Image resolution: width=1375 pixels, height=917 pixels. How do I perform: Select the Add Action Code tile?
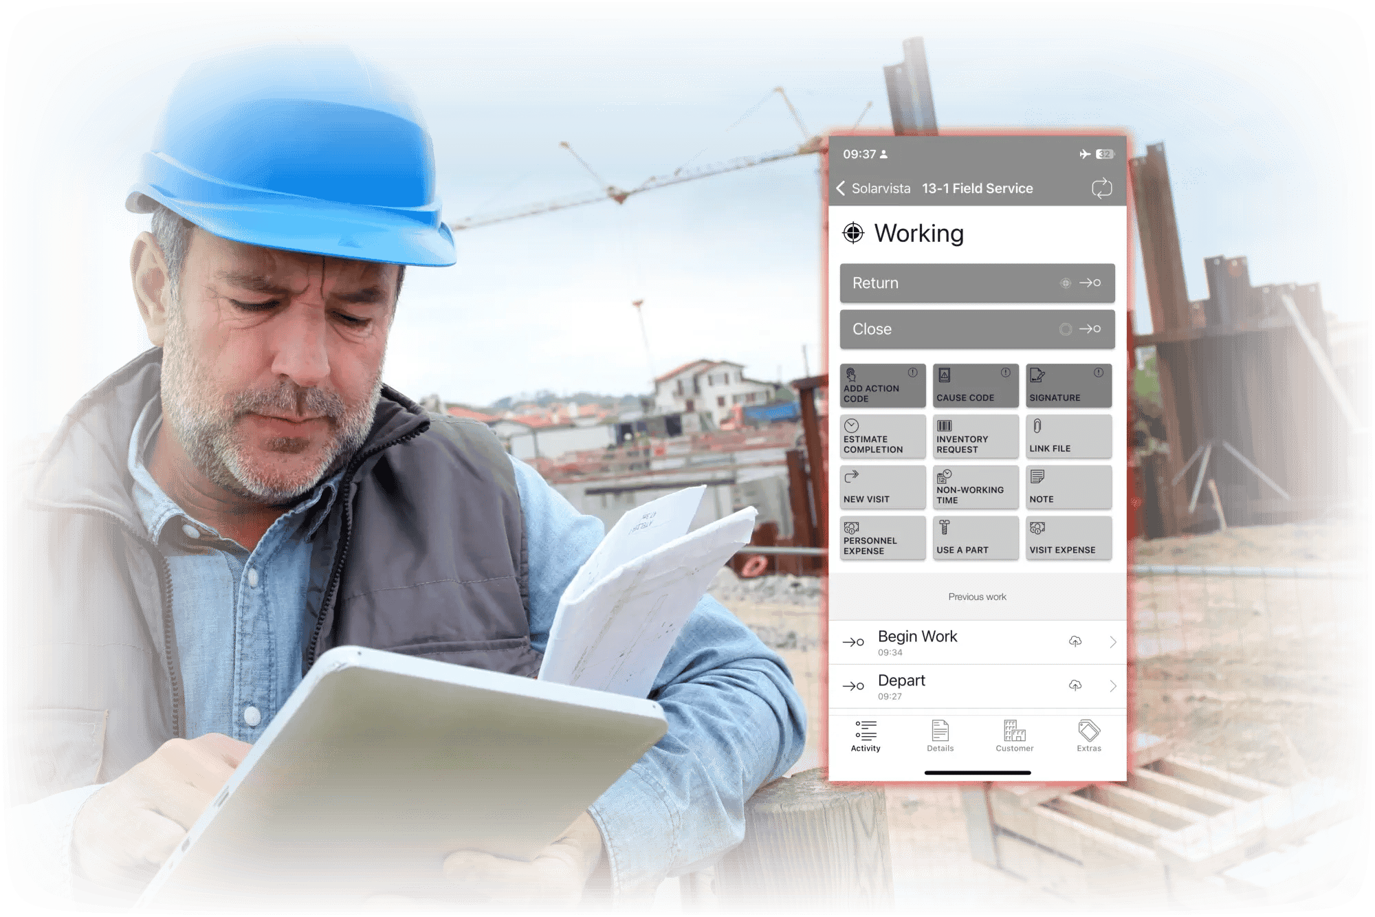[x=882, y=386]
